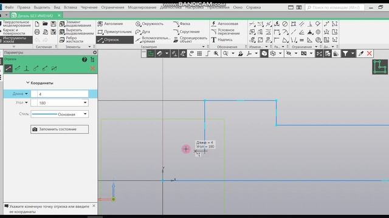
Task: Choose the Вспомогательная прямая tool
Action: (x=153, y=39)
